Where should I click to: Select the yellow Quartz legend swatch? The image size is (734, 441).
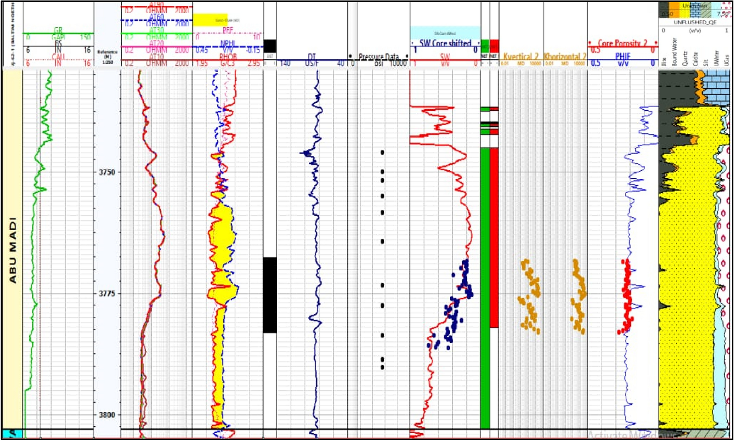[x=685, y=11]
